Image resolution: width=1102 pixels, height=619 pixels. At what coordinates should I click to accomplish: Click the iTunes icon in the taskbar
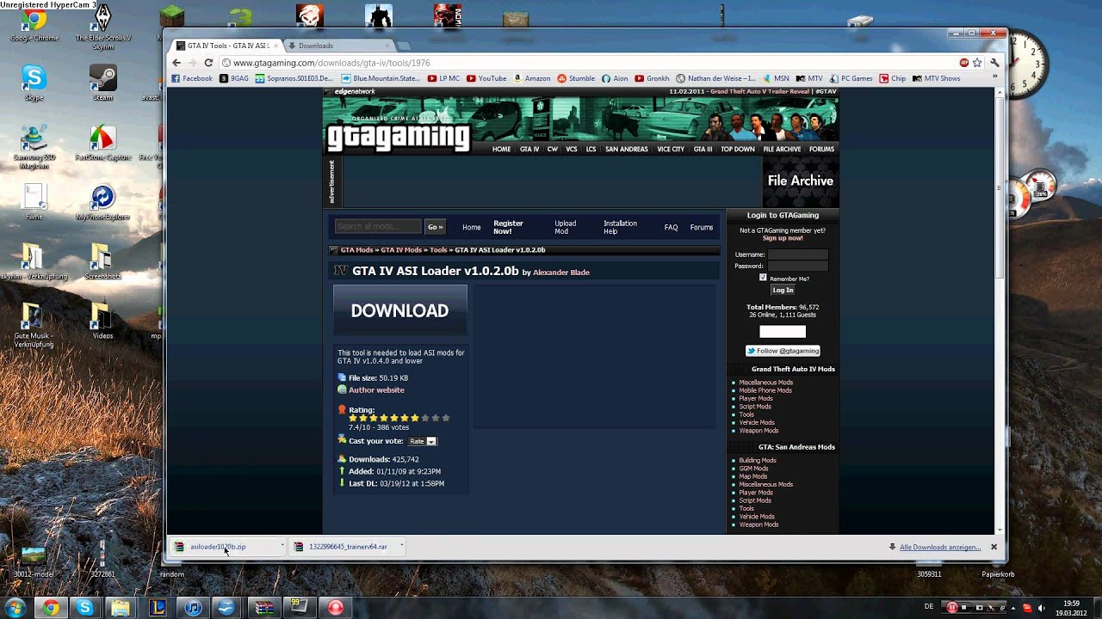coord(193,608)
